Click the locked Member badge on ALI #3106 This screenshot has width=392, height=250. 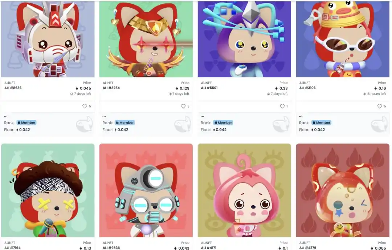pos(322,122)
